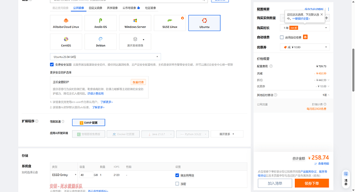Enable the auto-renewal checkbox
Image resolution: width=355 pixels, height=192 pixels.
282,38
